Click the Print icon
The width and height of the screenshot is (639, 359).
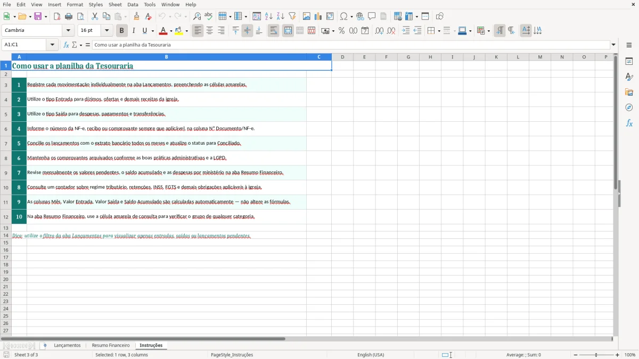69,16
